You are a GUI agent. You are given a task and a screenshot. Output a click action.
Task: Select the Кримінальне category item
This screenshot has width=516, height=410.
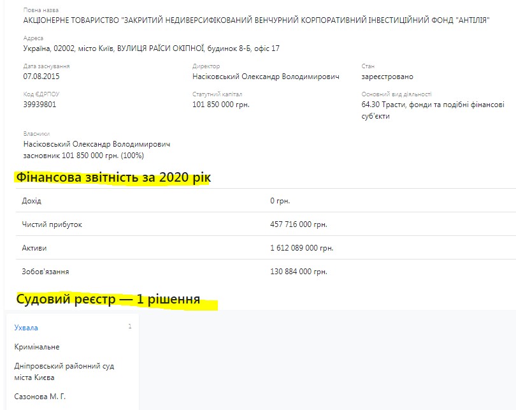37,347
